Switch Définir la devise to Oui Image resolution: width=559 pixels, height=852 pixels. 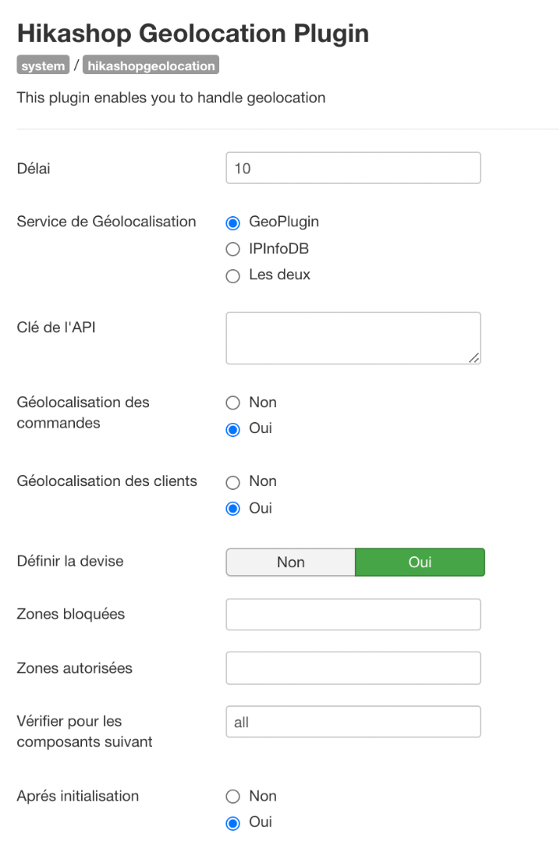pos(419,562)
